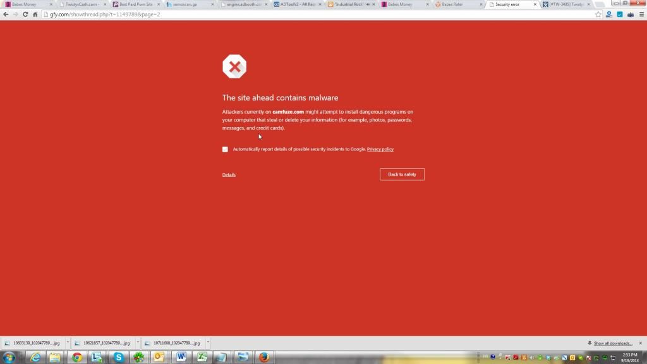Open Outlook from the taskbar

159,358
